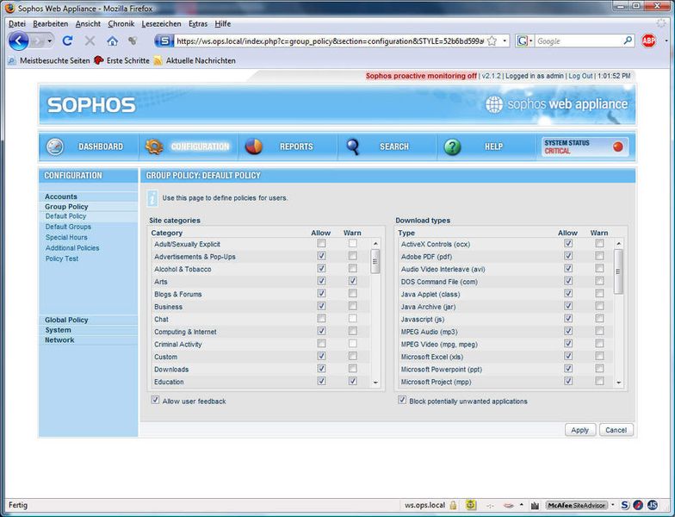Click the Sophos web appliance globe logo

pos(494,104)
